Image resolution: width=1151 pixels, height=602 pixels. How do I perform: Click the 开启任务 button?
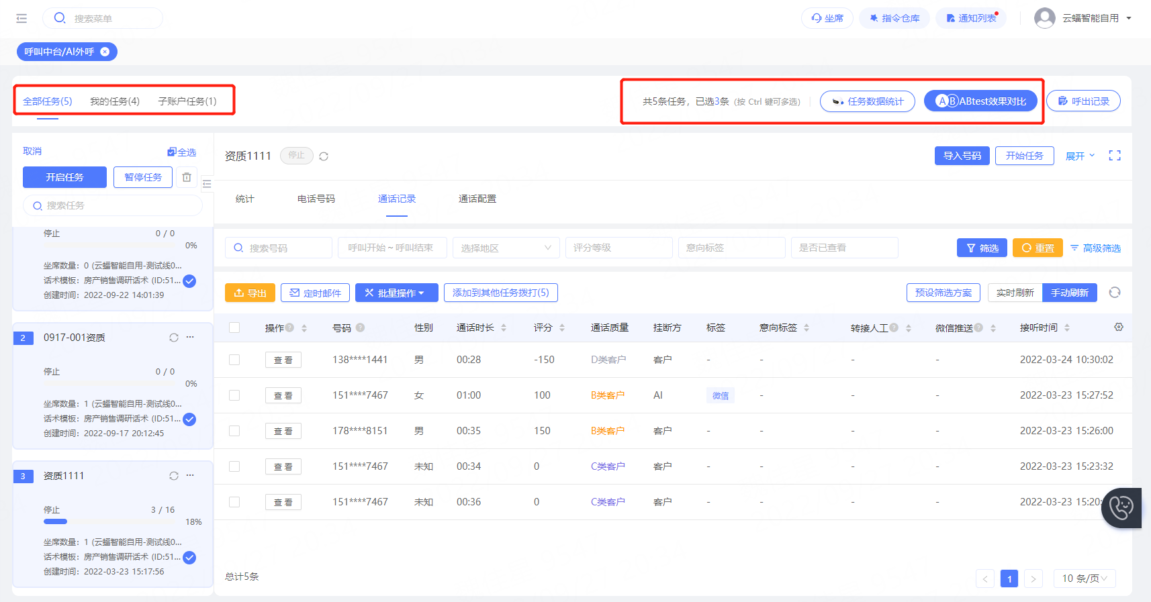[x=64, y=177]
